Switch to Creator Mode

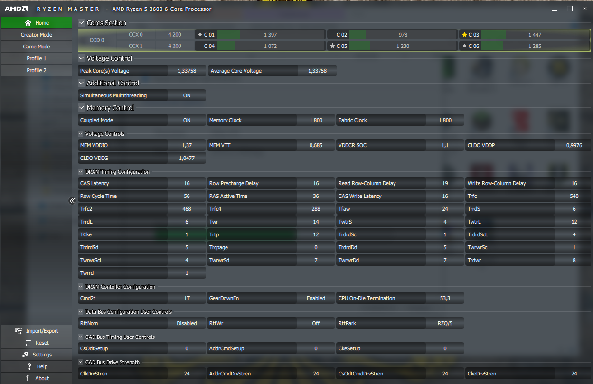pyautogui.click(x=37, y=35)
